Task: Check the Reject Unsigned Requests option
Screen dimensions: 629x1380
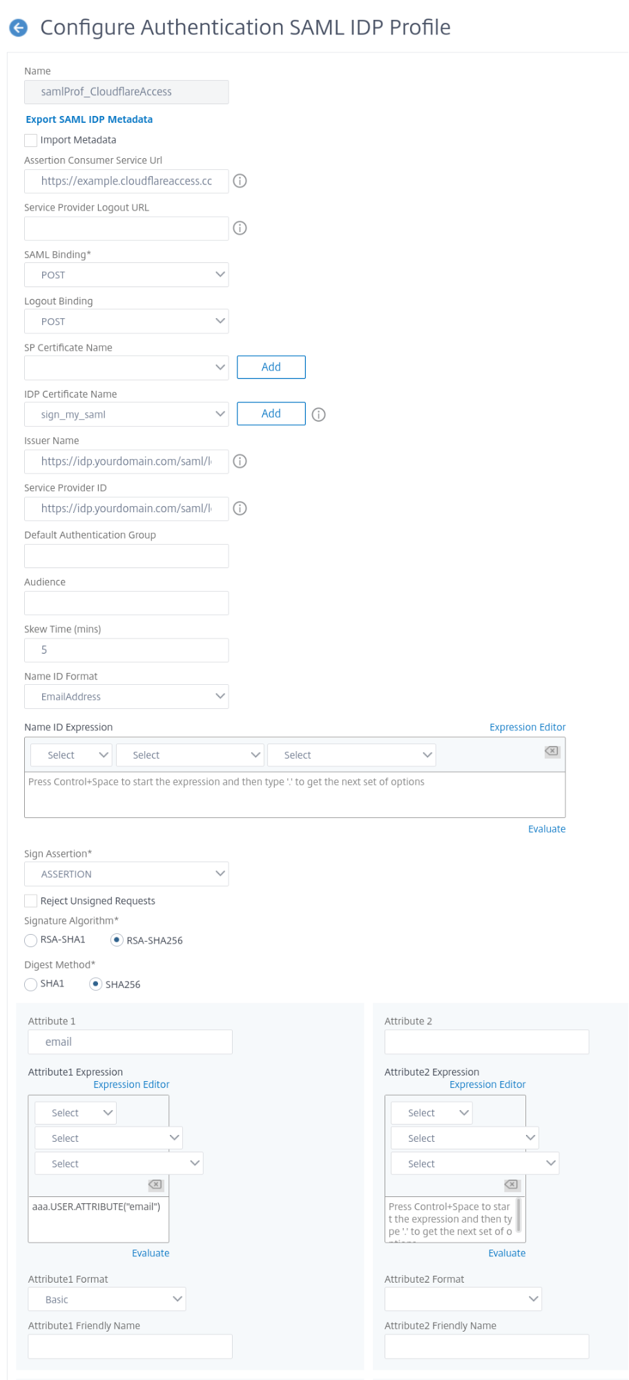Action: [x=30, y=900]
